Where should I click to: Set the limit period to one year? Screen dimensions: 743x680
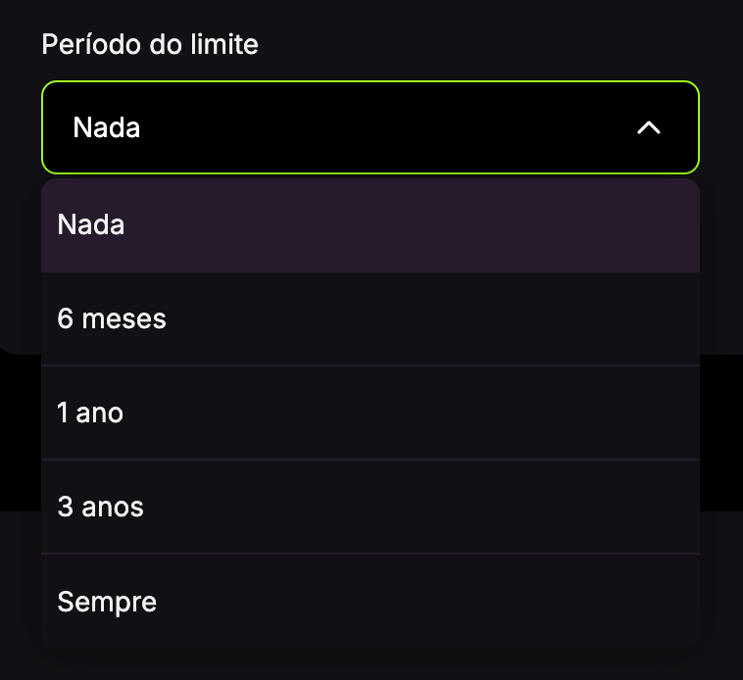pyautogui.click(x=371, y=413)
